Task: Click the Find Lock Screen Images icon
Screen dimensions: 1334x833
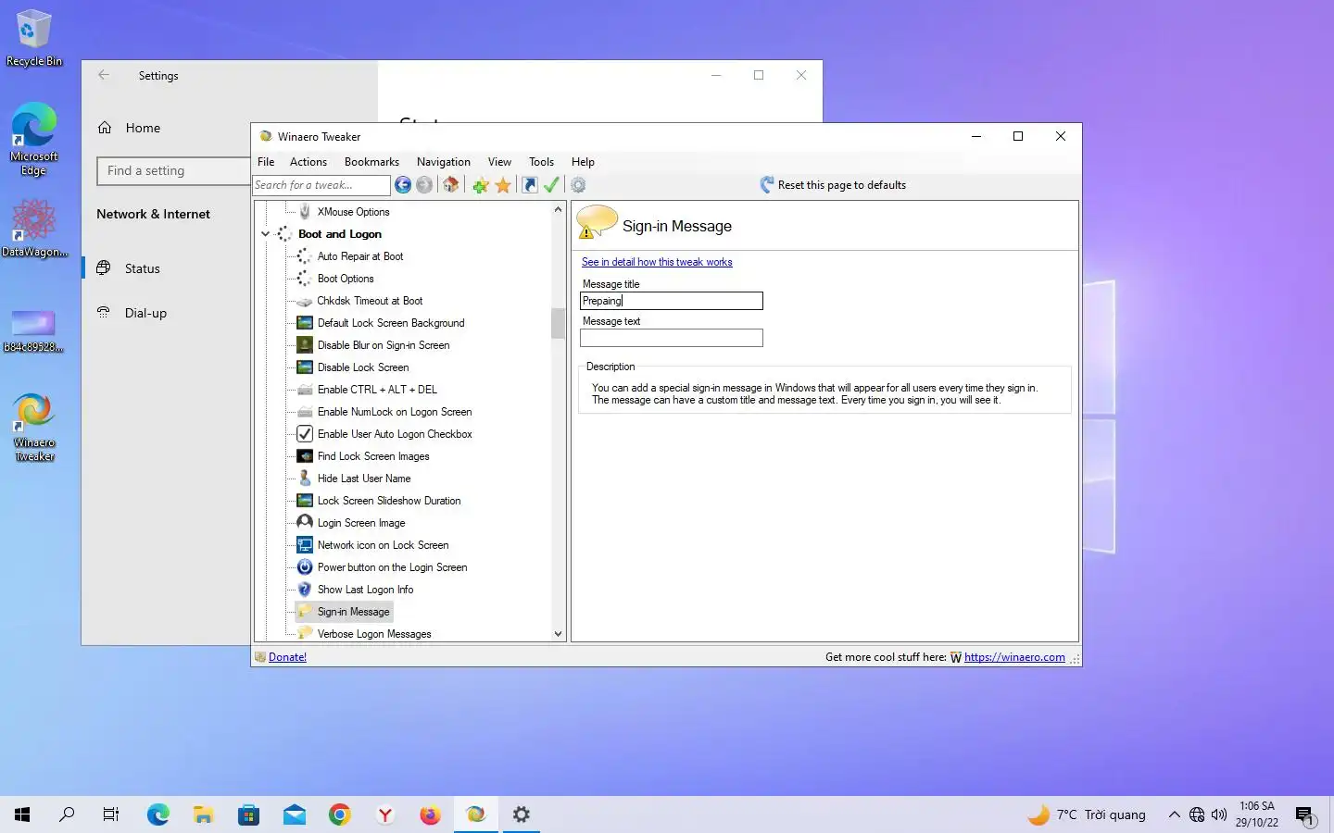Action: pos(304,456)
